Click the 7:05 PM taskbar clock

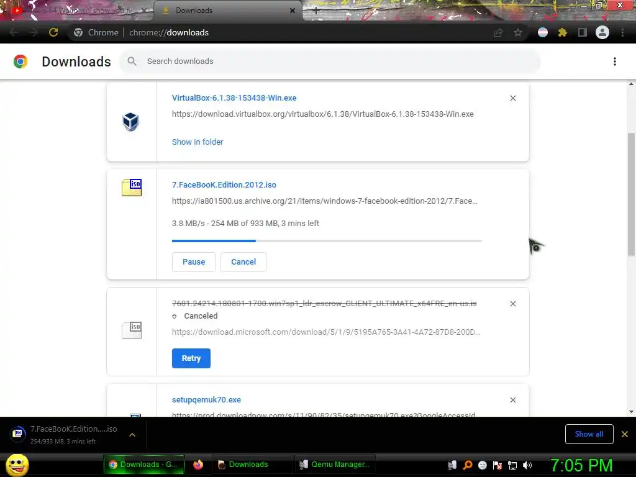tap(581, 465)
